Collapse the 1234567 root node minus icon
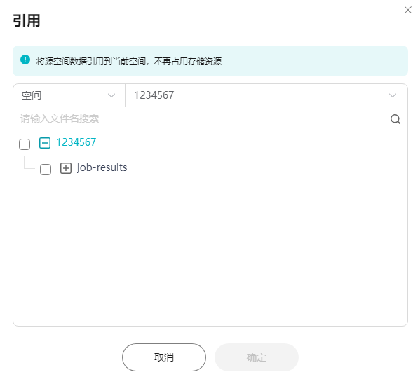The image size is (420, 384). coord(45,142)
